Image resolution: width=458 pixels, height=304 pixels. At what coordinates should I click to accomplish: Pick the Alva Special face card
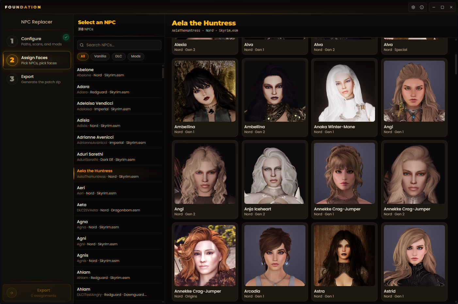coord(414,46)
